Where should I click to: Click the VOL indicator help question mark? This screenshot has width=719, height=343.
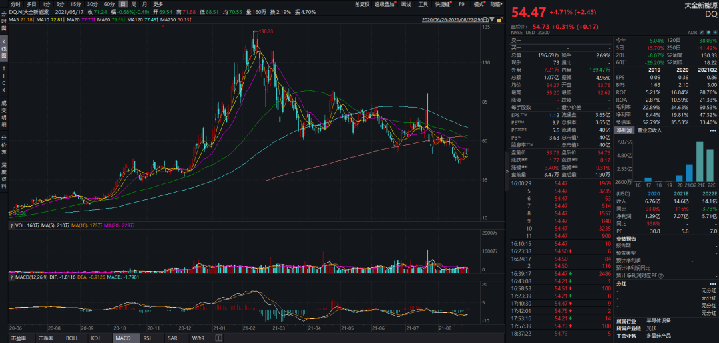(12, 227)
